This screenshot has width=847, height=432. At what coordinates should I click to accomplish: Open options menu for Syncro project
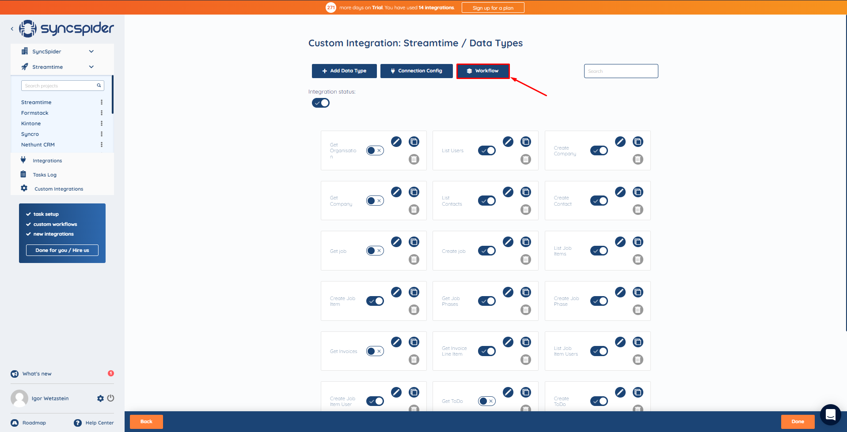102,134
